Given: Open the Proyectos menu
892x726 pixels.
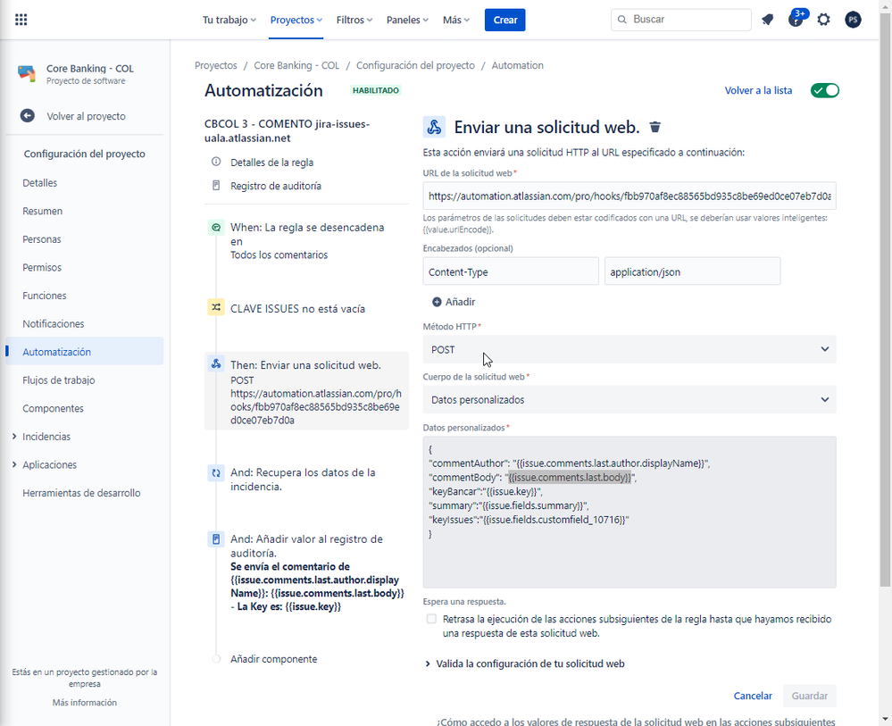Looking at the screenshot, I should coord(296,20).
